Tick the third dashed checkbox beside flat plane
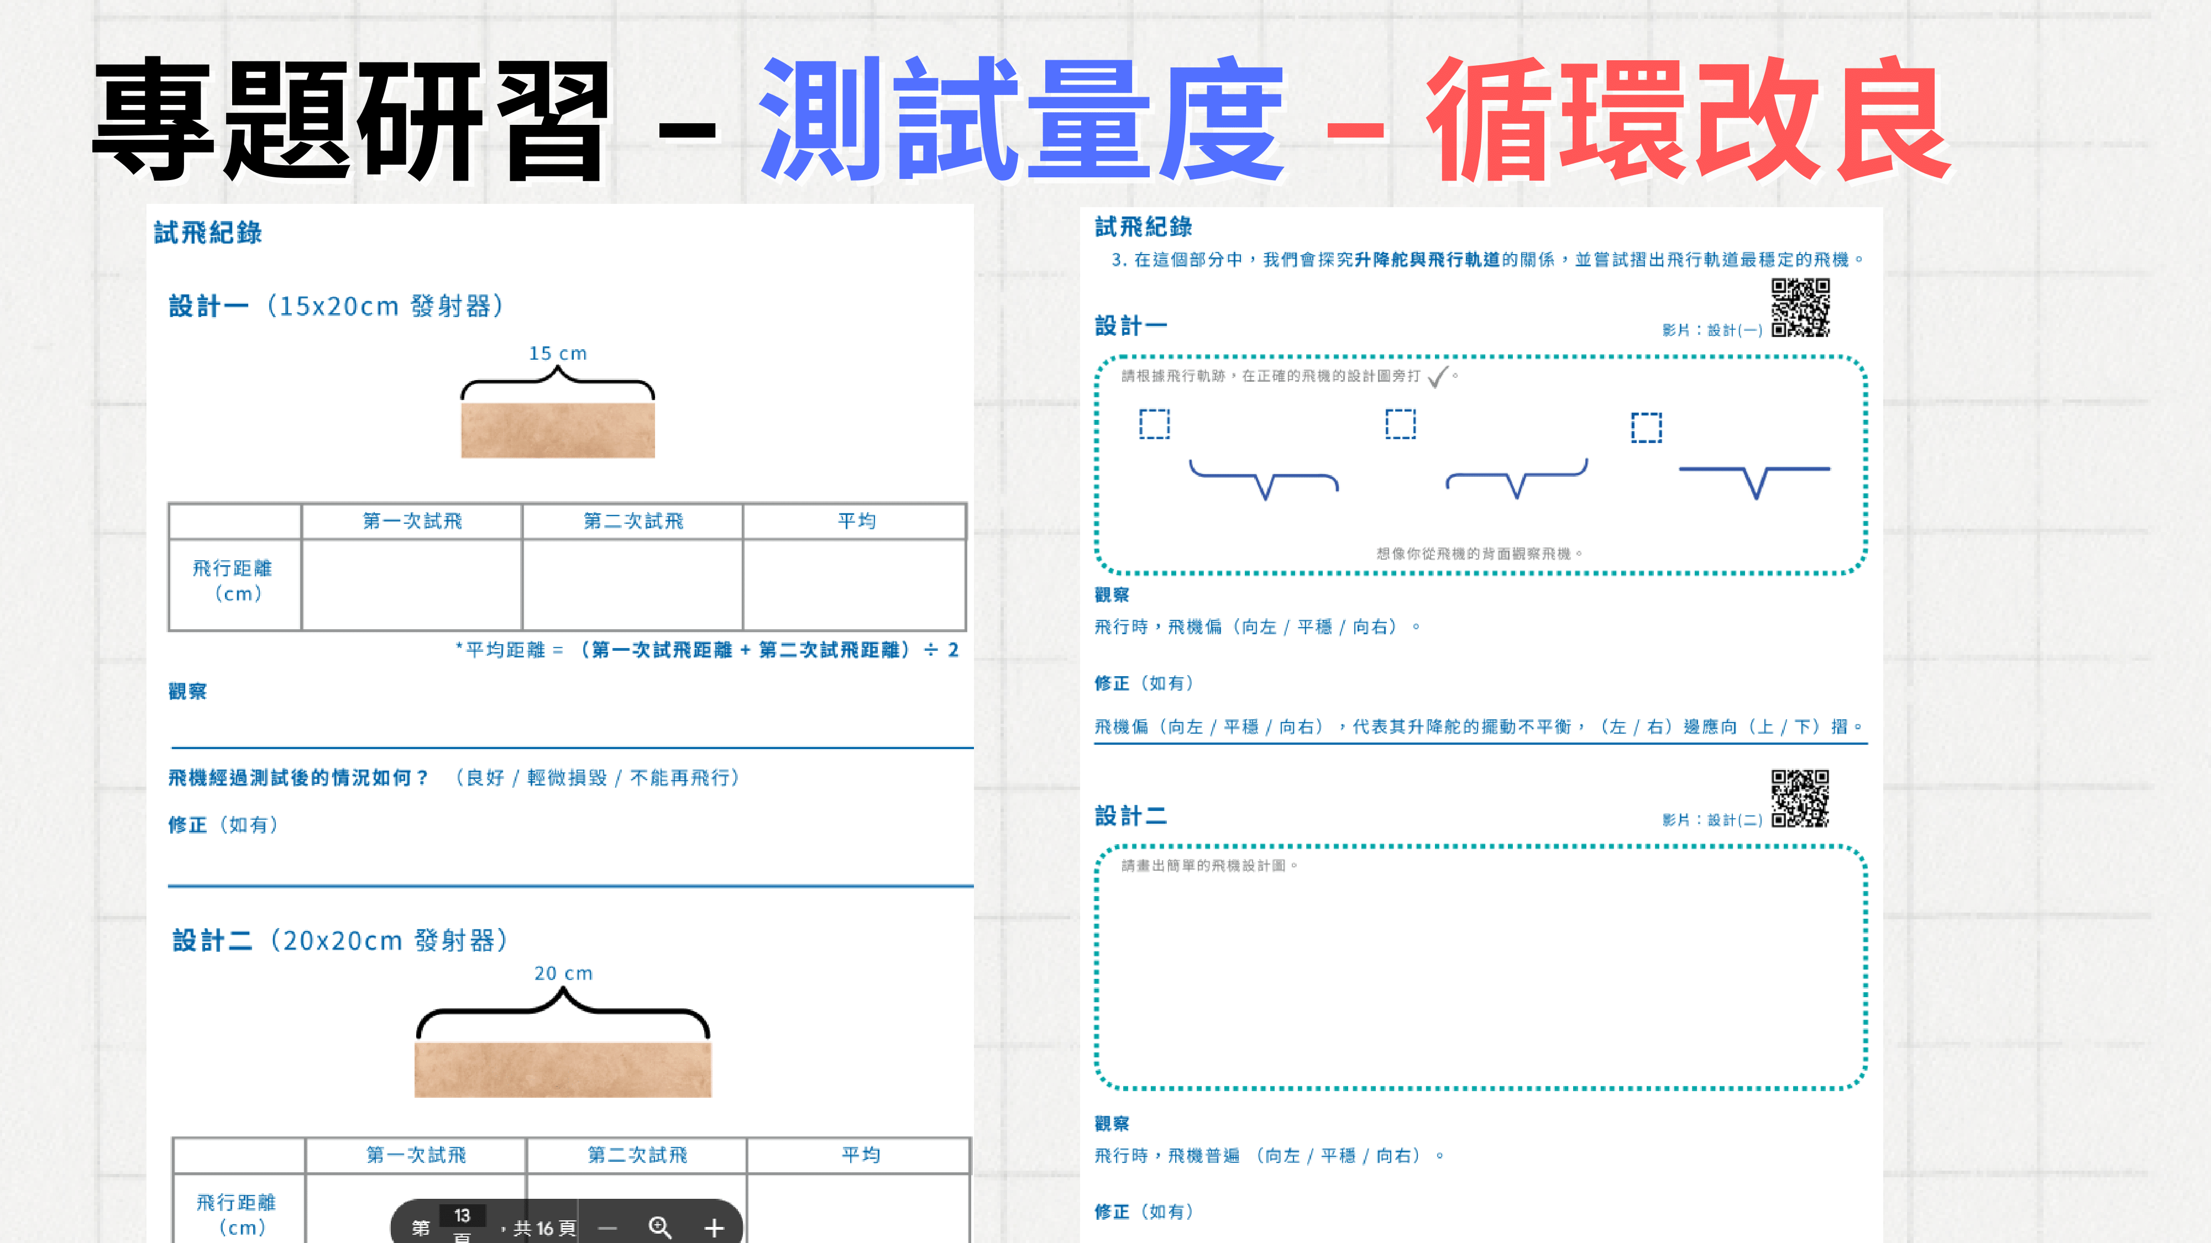The width and height of the screenshot is (2211, 1243). [x=1646, y=427]
